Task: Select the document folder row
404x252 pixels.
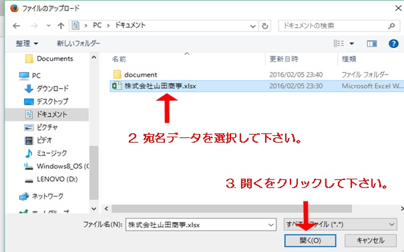Action: click(257, 75)
